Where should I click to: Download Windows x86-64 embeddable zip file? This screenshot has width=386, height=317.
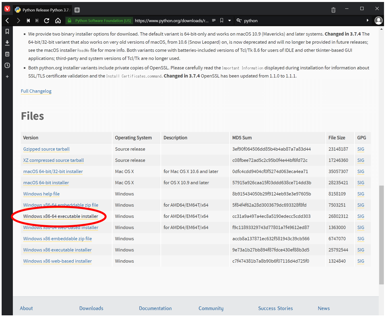[61, 205]
